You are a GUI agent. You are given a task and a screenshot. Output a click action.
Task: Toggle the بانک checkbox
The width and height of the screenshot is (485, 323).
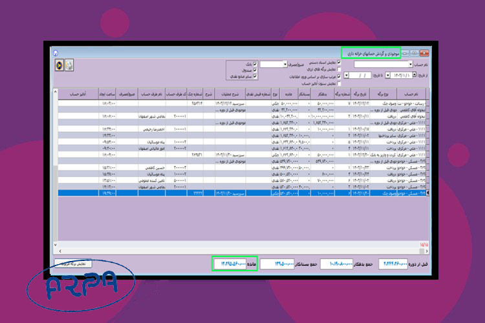pos(255,65)
